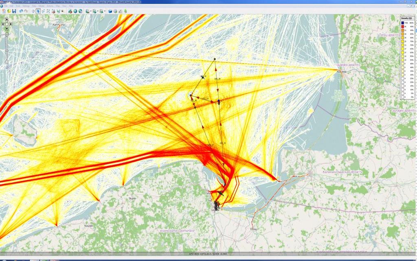
Task: Open dropdown arrow of first map layer icon
Action: click(91, 11)
